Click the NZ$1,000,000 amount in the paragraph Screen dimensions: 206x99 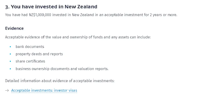pos(40,15)
